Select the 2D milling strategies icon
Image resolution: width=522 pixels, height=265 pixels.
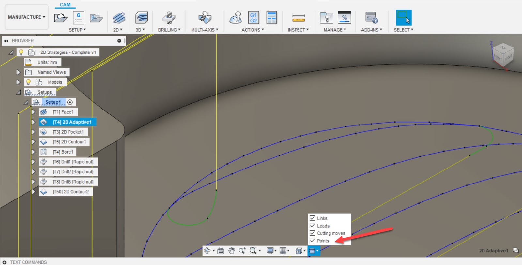[x=119, y=18]
